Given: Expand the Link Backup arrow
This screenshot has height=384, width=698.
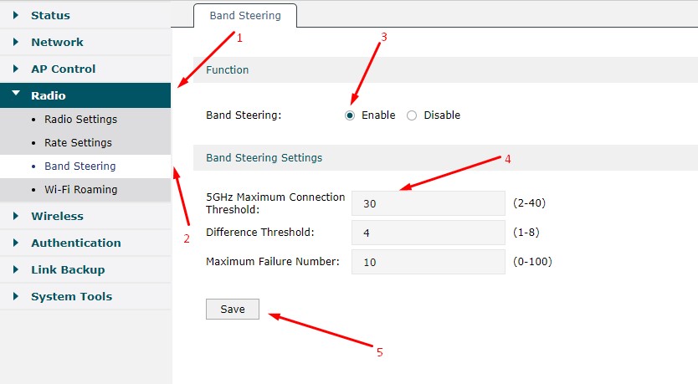Looking at the screenshot, I should (16, 269).
